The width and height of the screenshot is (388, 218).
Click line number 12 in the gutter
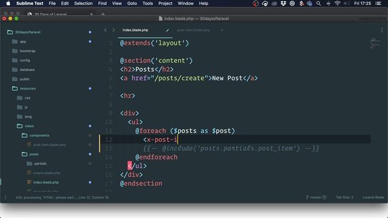click(x=109, y=140)
